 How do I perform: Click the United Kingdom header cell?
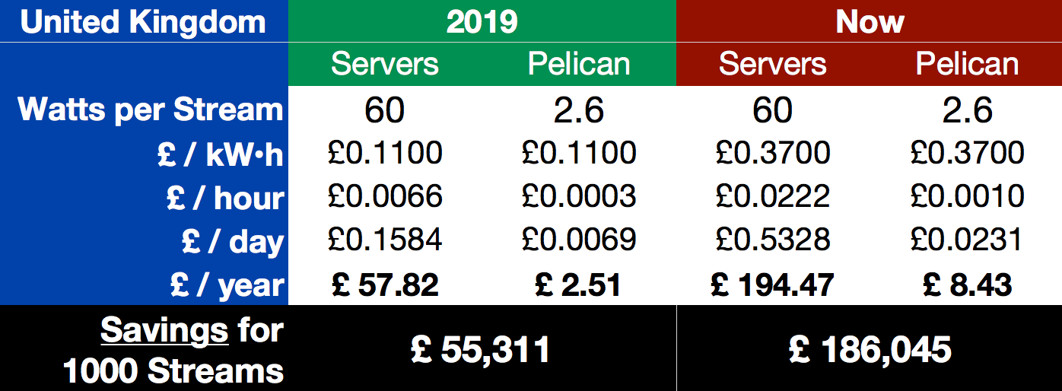(x=143, y=21)
